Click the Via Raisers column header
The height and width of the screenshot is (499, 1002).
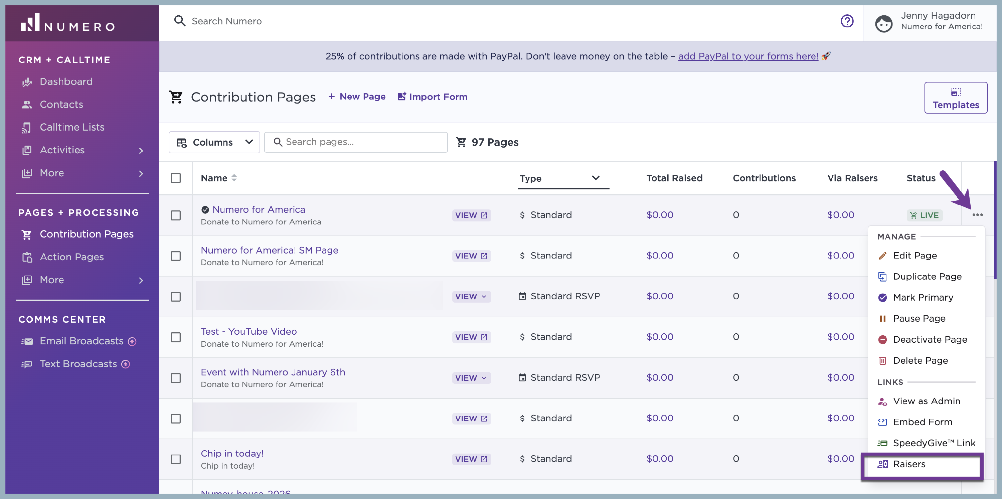(852, 178)
